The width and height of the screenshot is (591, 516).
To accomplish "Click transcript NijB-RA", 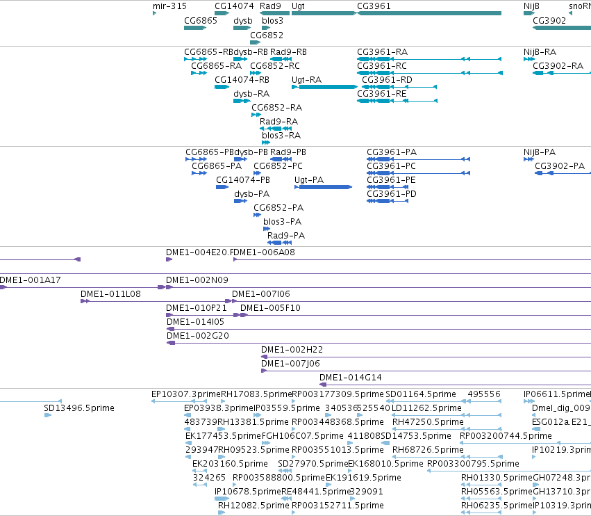I will pyautogui.click(x=540, y=51).
